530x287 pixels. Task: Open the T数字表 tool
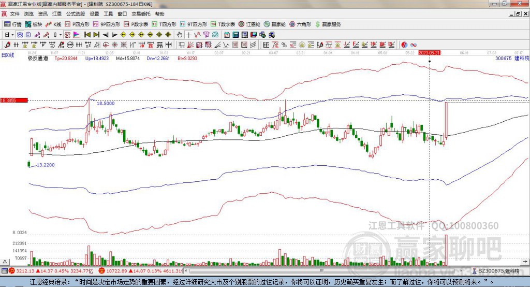click(223, 24)
